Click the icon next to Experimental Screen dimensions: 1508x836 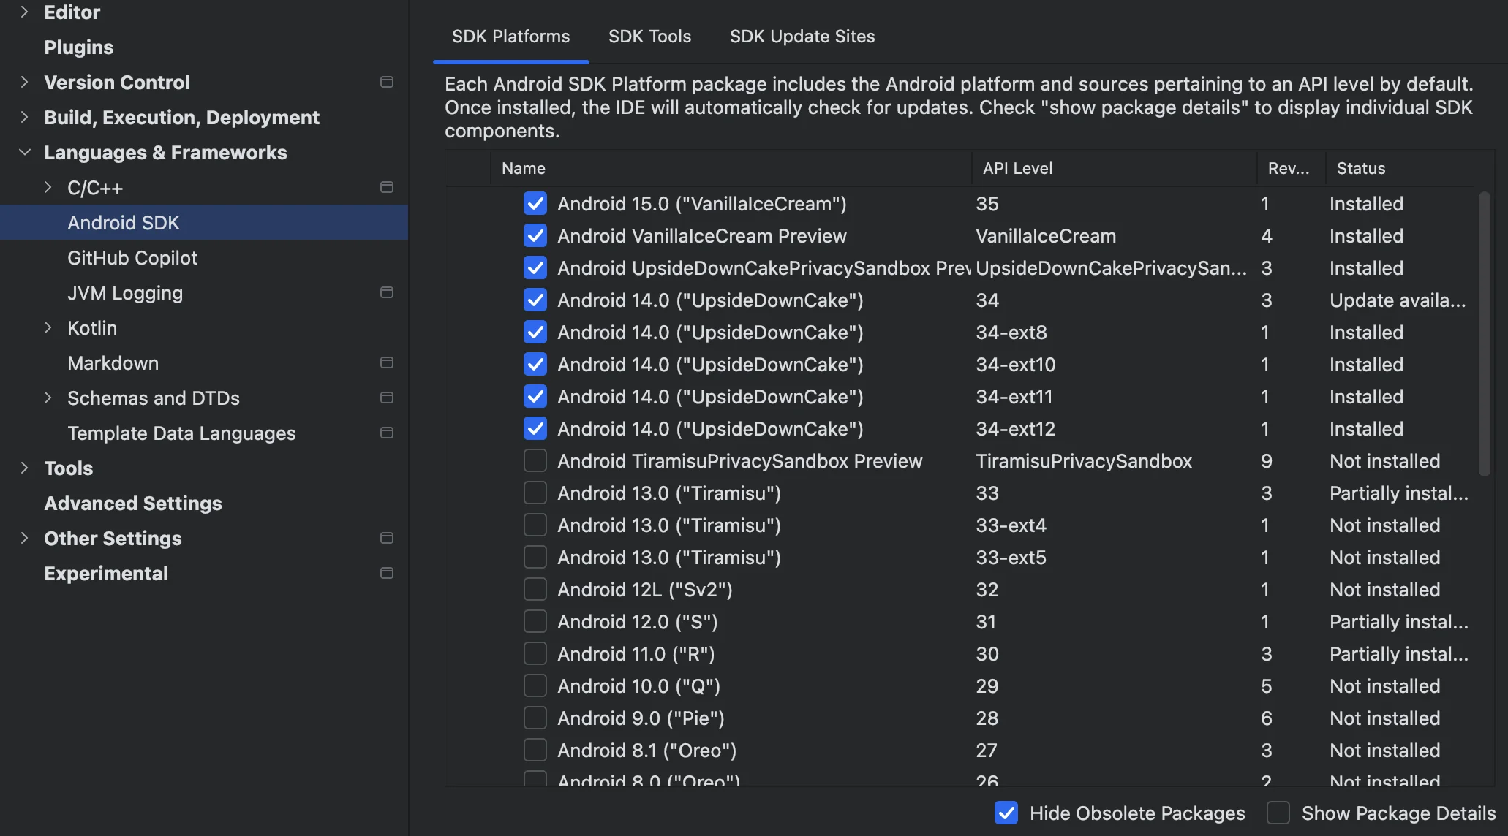387,573
